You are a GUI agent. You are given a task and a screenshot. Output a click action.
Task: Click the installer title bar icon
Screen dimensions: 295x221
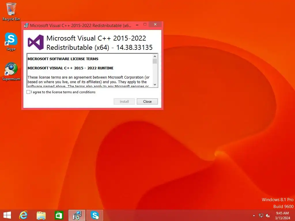coord(26,26)
